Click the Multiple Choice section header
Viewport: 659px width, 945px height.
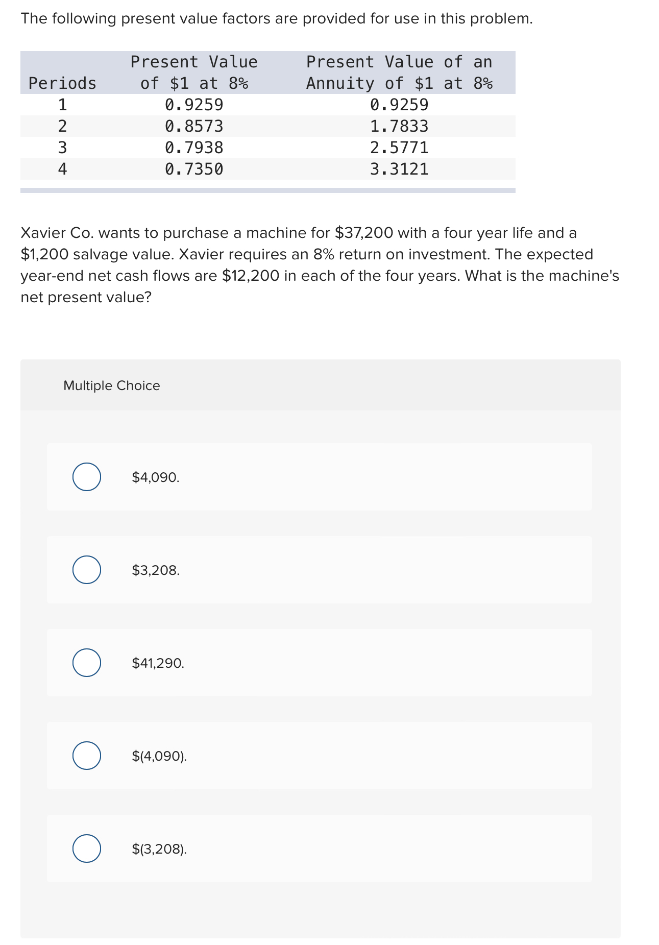tap(111, 385)
